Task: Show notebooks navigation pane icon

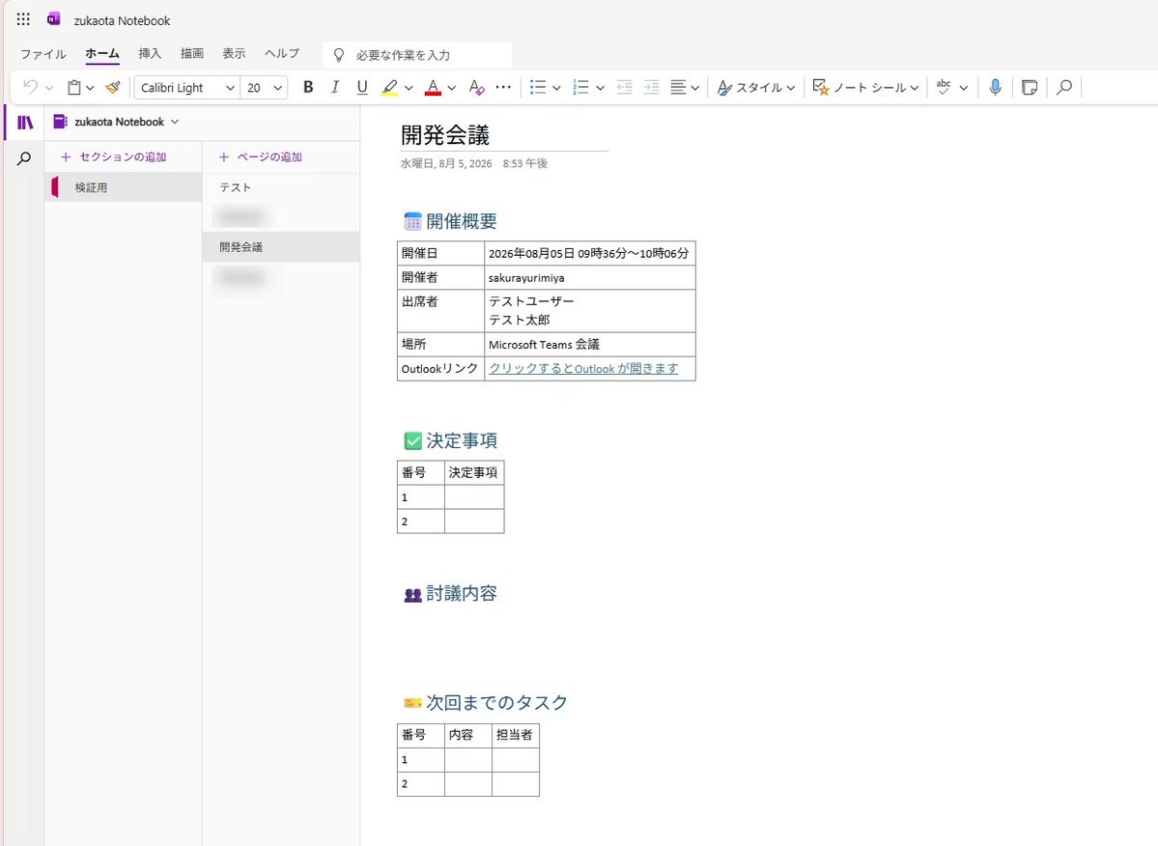Action: (x=25, y=122)
